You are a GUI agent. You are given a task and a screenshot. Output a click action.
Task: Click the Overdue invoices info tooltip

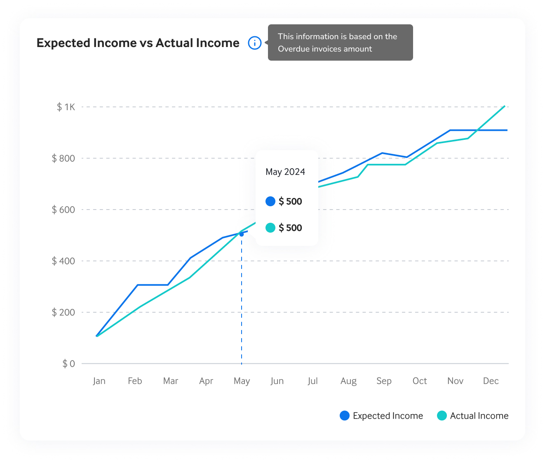tap(340, 42)
